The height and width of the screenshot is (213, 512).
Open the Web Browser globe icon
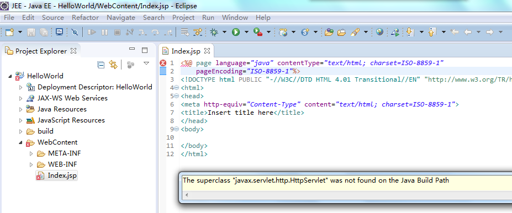(379, 32)
